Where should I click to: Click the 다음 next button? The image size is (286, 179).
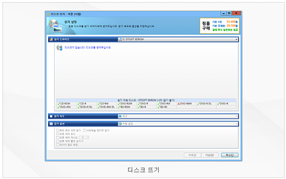coord(210,155)
